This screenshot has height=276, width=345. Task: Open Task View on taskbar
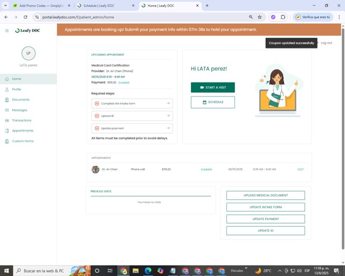coord(110,271)
